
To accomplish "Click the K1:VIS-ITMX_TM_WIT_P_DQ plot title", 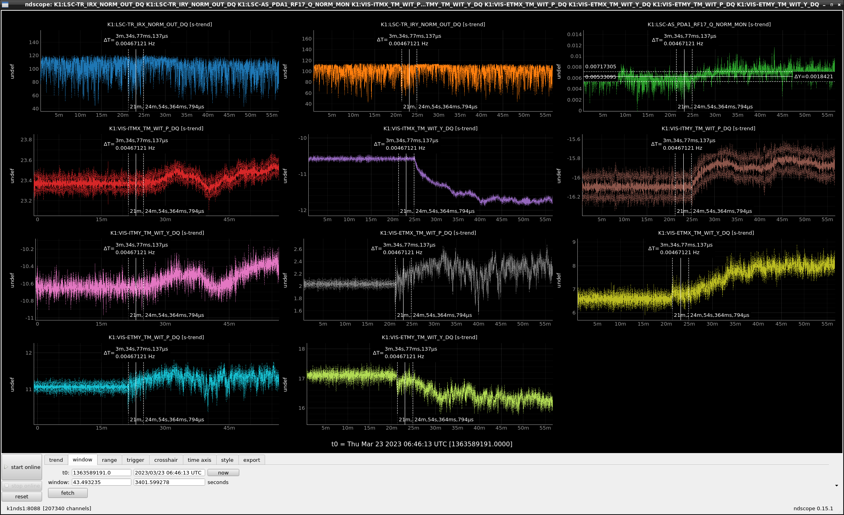I will [156, 128].
